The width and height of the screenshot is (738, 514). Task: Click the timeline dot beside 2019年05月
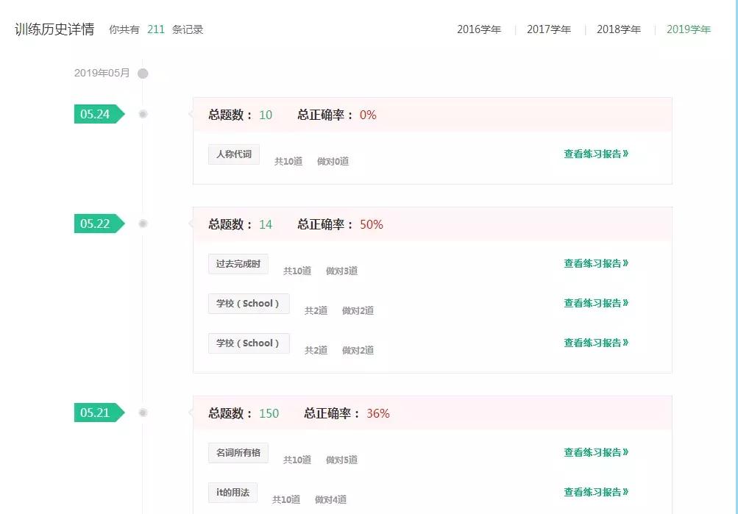tap(143, 73)
